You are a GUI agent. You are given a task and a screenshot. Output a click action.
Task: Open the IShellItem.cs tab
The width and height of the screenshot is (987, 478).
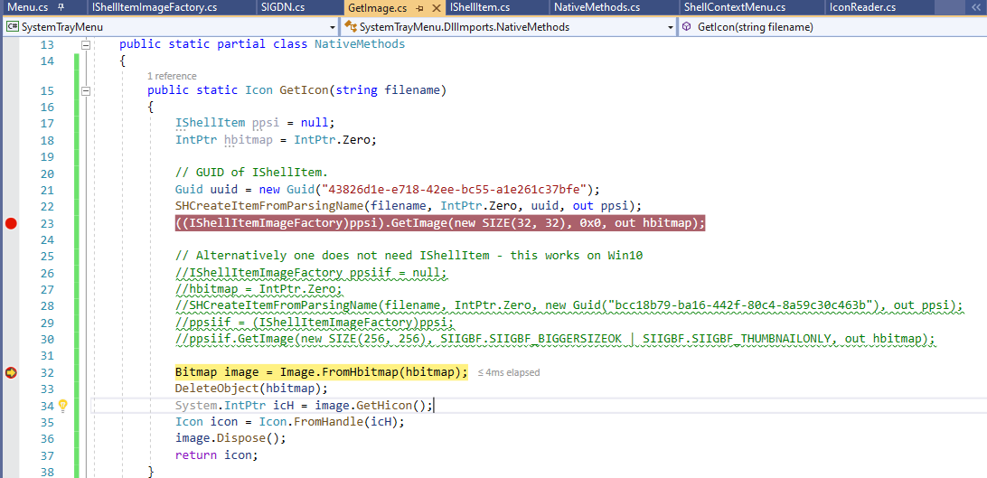[x=480, y=7]
